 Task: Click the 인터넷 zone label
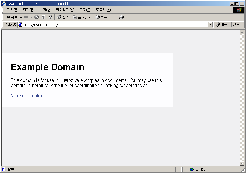coord(200,169)
